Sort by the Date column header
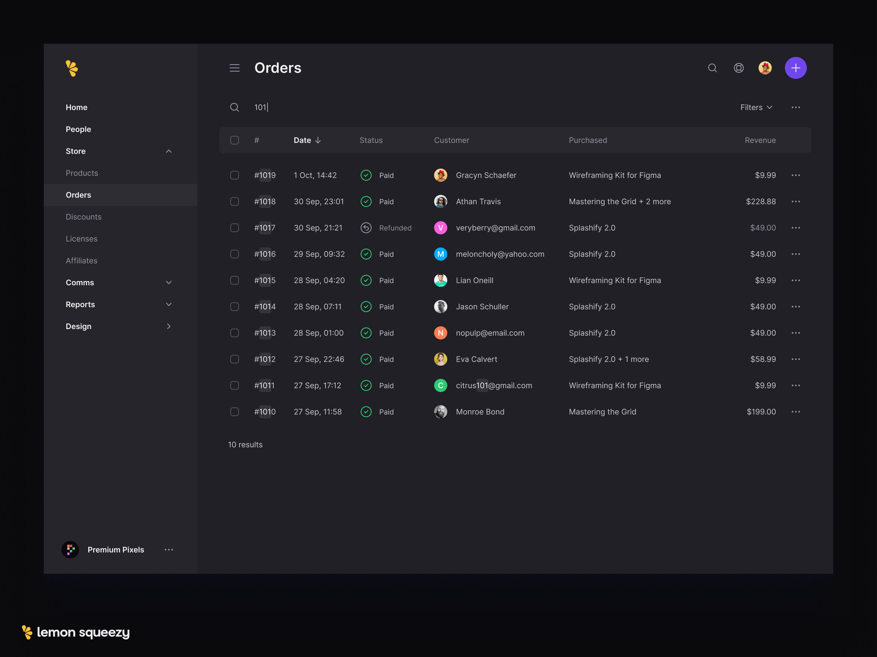The height and width of the screenshot is (657, 877). point(307,140)
